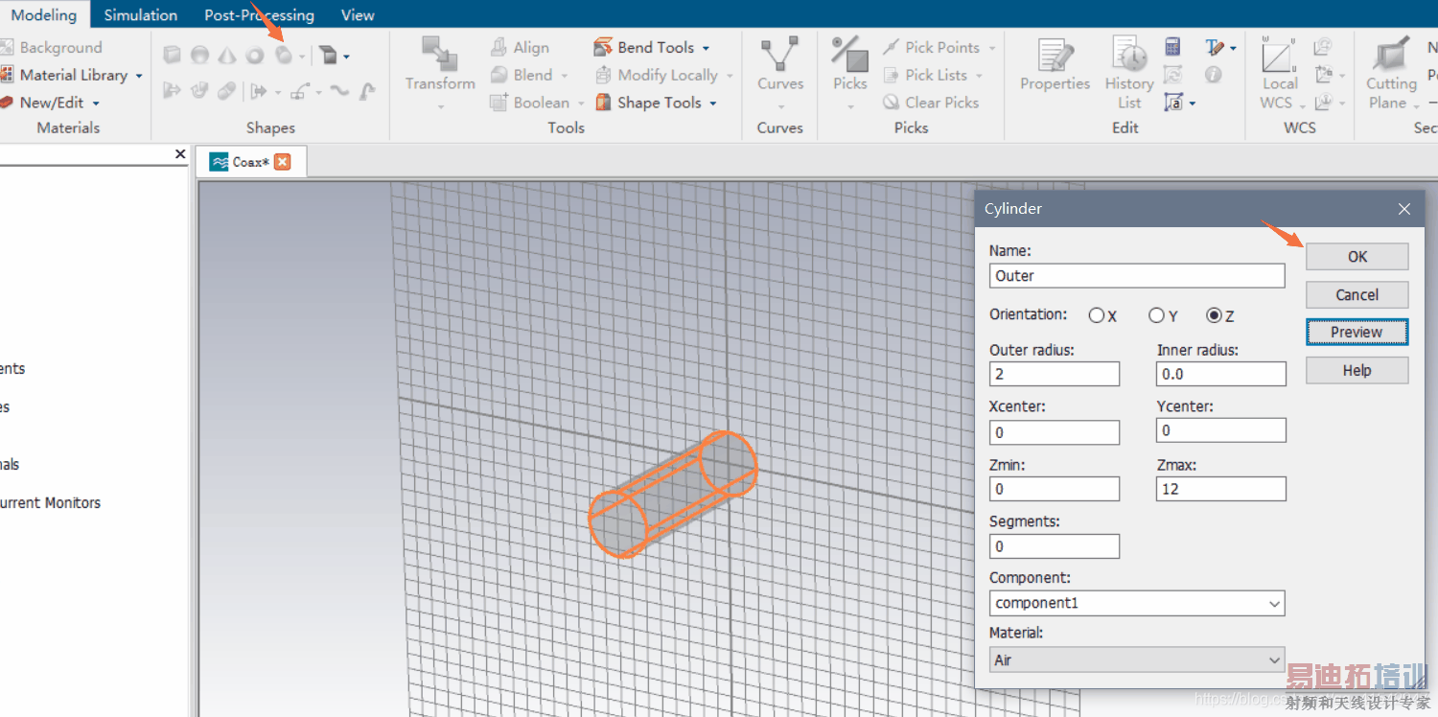Screen dimensions: 1438x717
Task: Switch to the Simulation ribbon tab
Action: pos(141,14)
